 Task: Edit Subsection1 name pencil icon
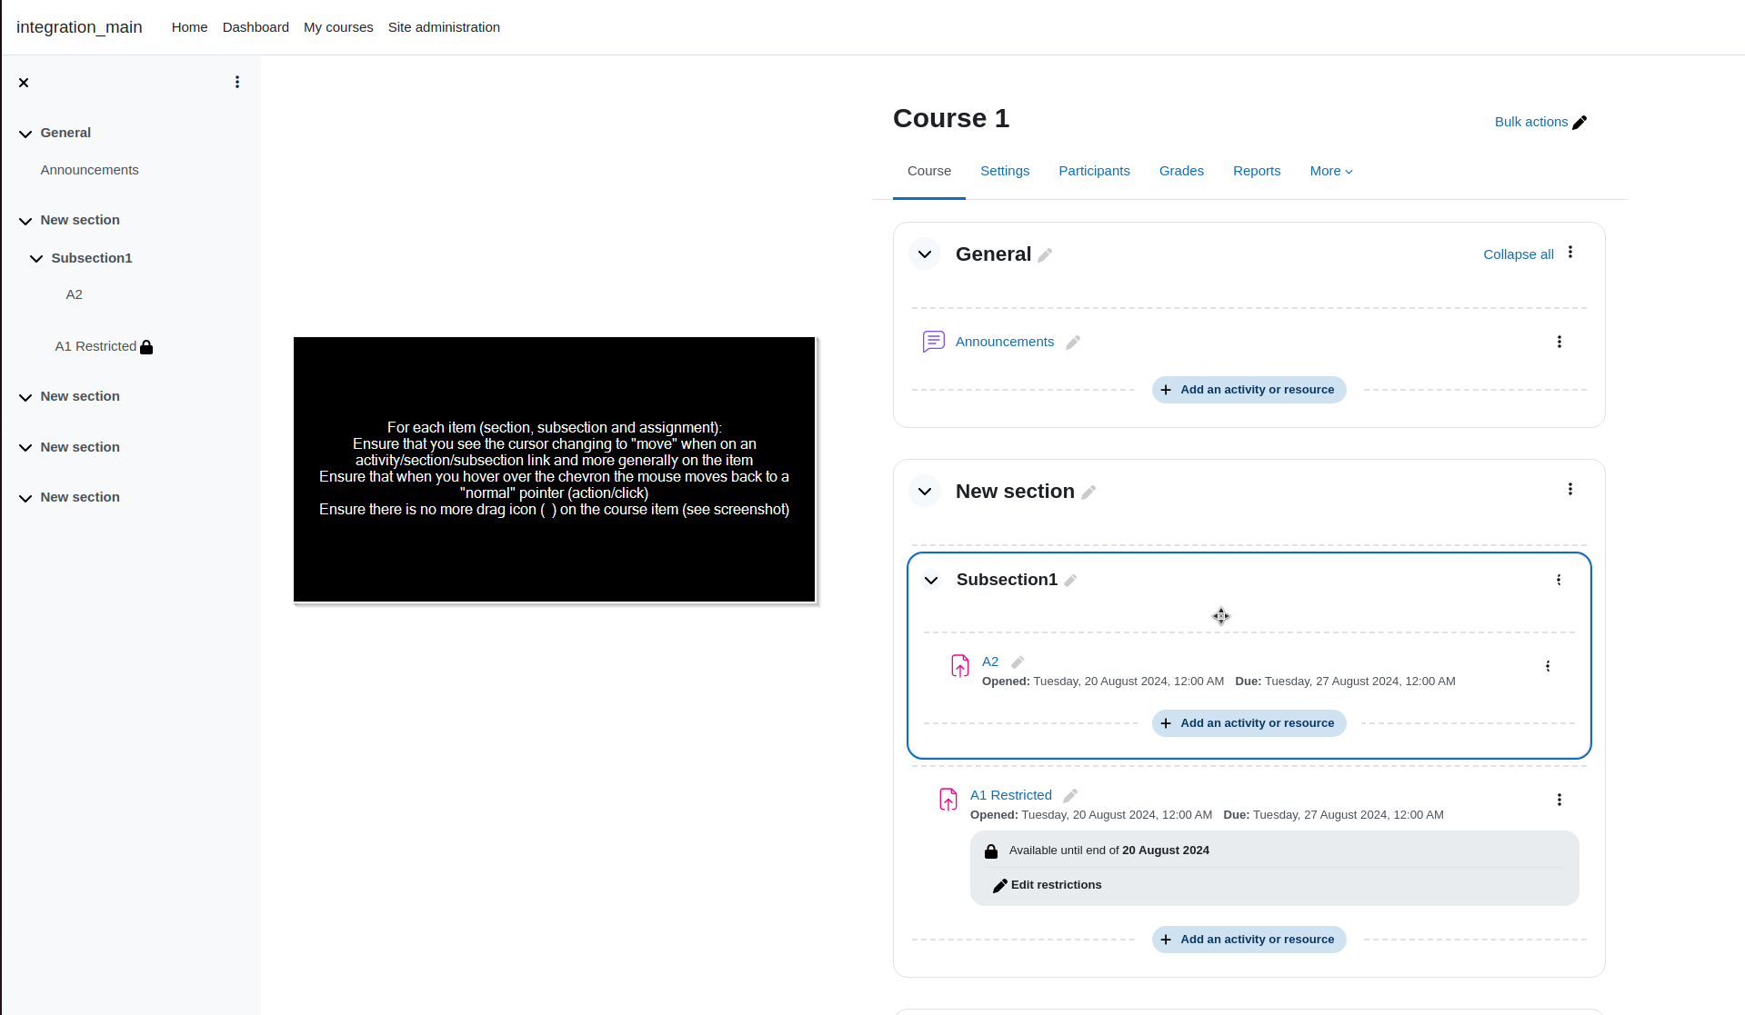tap(1070, 581)
